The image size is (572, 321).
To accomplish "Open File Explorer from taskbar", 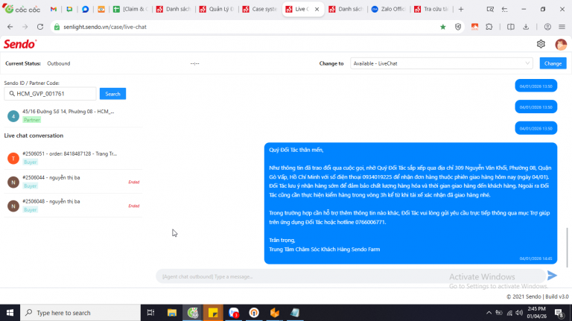I will [x=172, y=313].
